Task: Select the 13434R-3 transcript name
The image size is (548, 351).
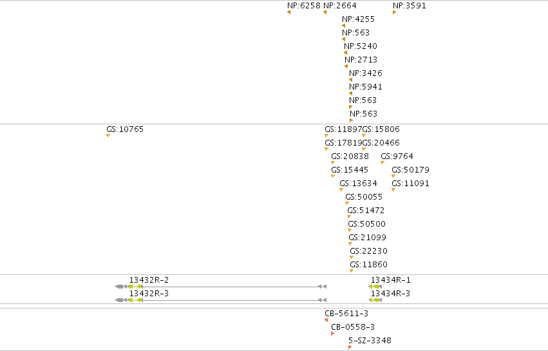Action: 391,294
